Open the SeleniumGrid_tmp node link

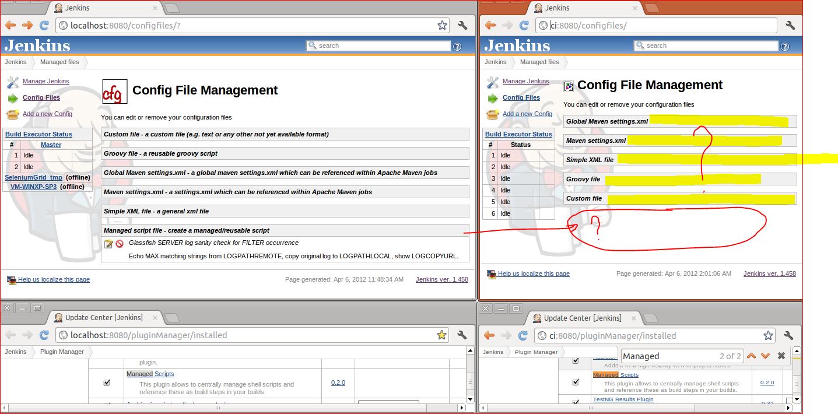pyautogui.click(x=33, y=177)
